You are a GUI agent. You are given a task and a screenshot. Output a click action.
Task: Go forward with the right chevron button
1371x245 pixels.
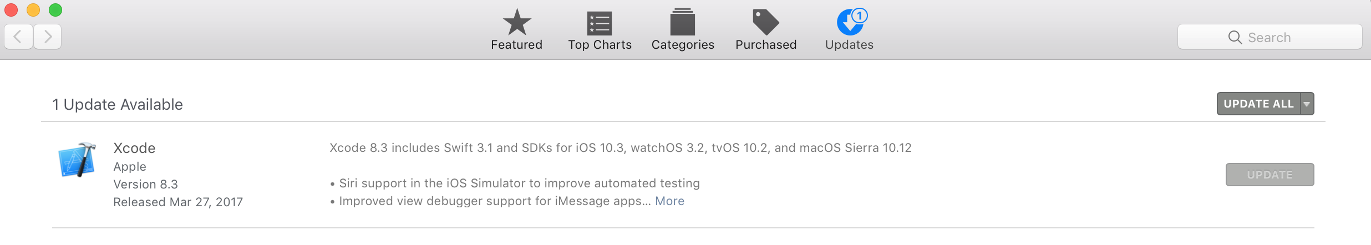48,37
